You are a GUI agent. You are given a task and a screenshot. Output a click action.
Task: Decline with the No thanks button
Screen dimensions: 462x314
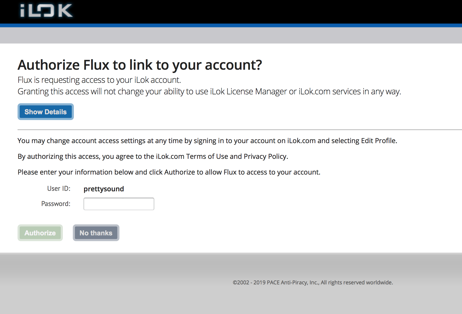click(96, 233)
